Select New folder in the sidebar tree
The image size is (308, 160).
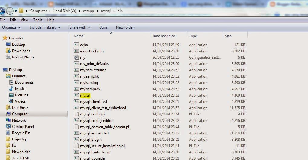click(x=21, y=152)
